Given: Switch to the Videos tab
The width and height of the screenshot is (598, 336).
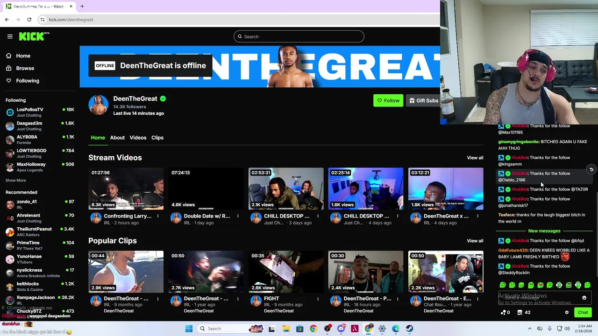Looking at the screenshot, I should [x=138, y=138].
